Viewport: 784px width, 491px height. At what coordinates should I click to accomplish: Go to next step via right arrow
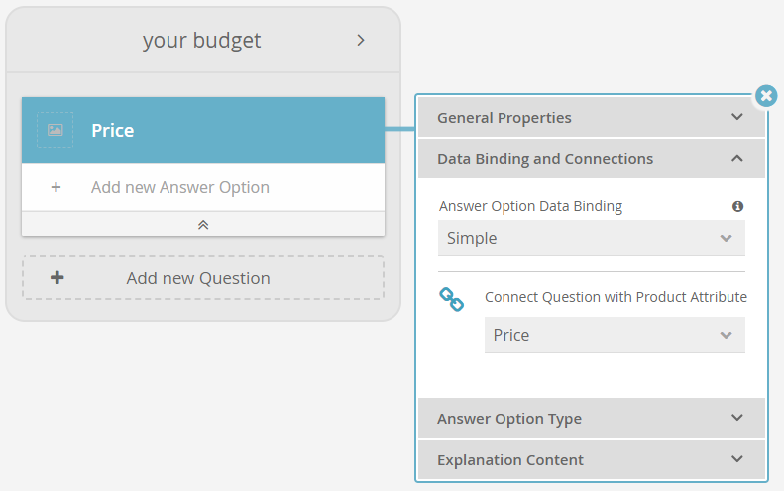pyautogui.click(x=361, y=40)
